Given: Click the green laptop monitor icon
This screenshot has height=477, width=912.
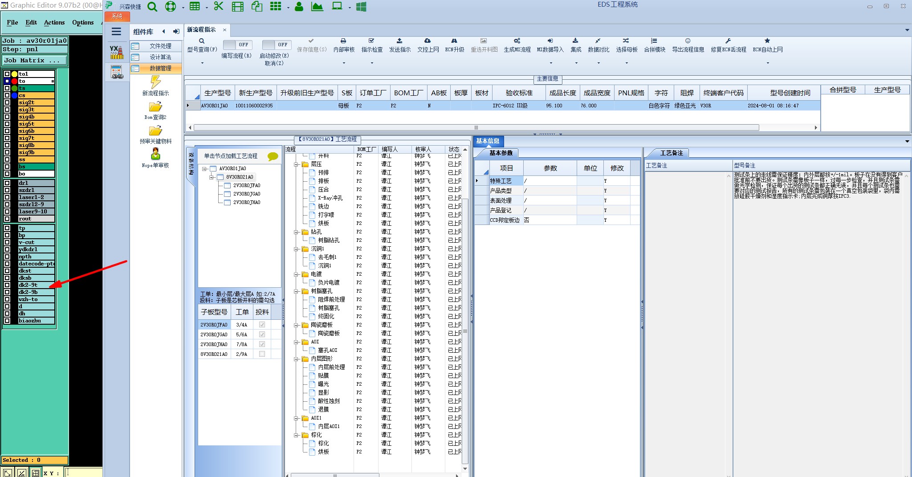Looking at the screenshot, I should 338,7.
